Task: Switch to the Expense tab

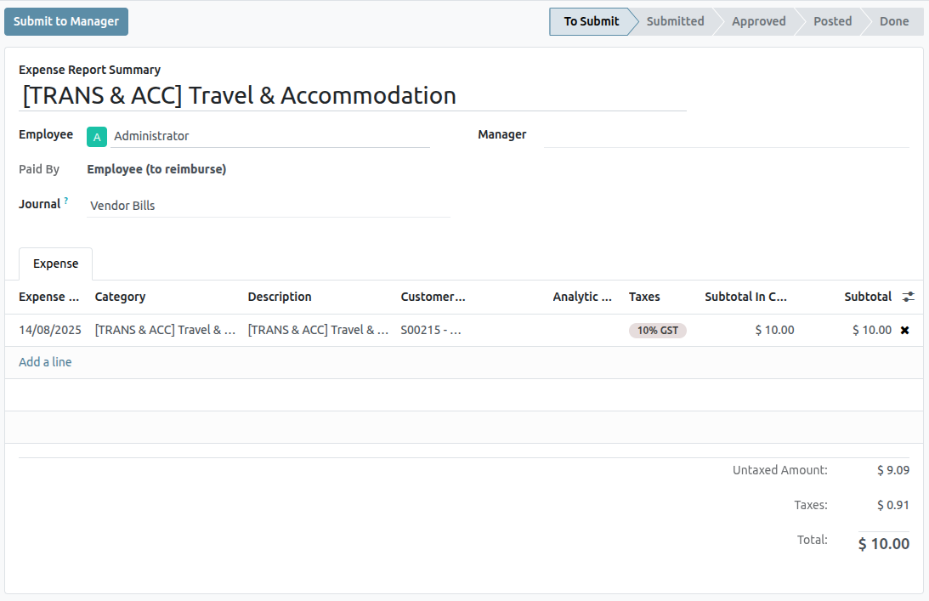Action: pos(56,264)
